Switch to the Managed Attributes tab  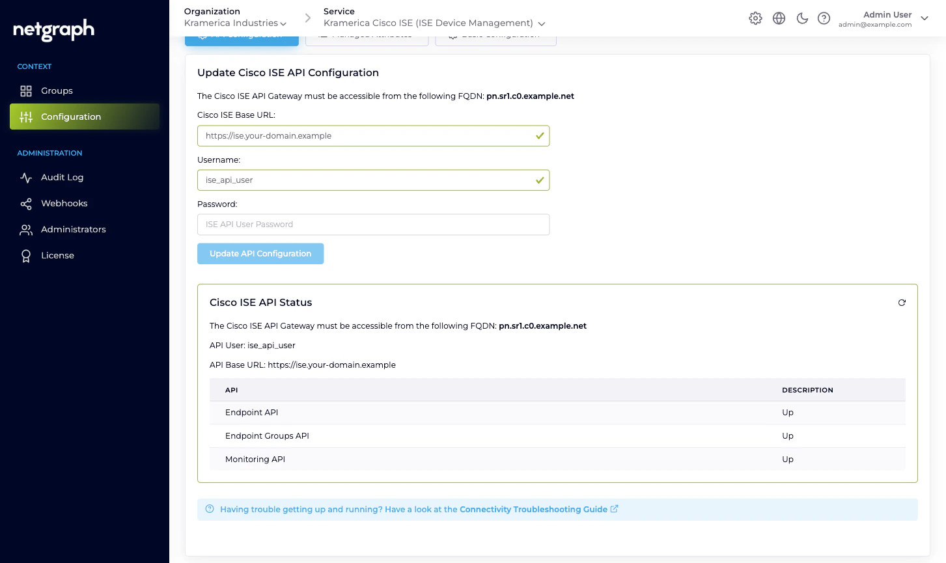(x=367, y=34)
